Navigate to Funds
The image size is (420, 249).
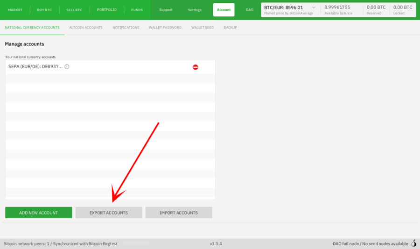tap(137, 10)
